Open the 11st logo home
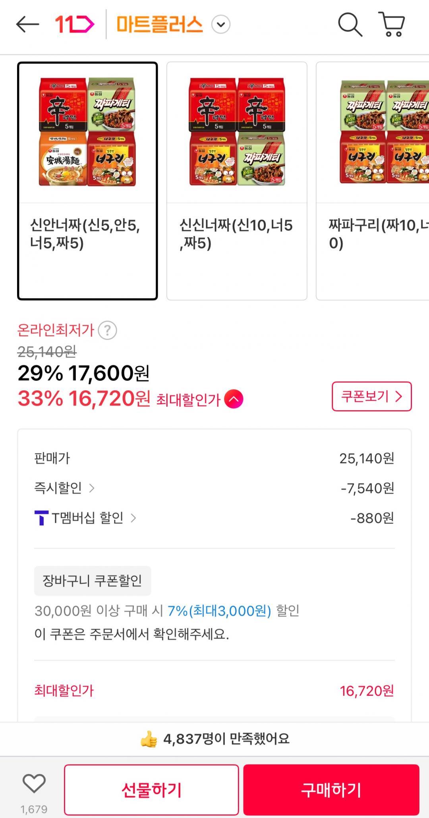Screen dimensions: 429x818 pos(74,25)
